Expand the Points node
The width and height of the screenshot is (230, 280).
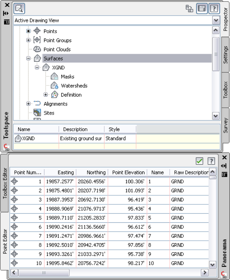pos(28,31)
